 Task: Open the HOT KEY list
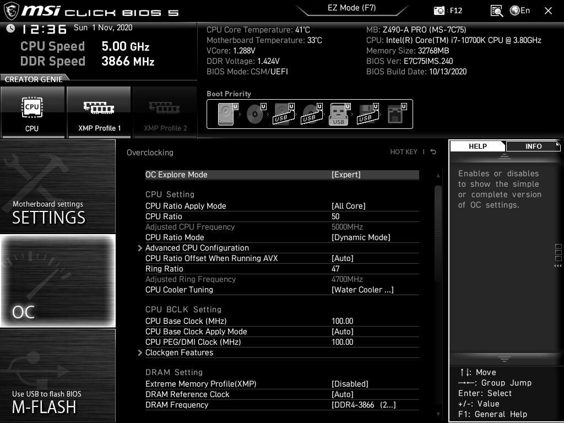pyautogui.click(x=404, y=152)
